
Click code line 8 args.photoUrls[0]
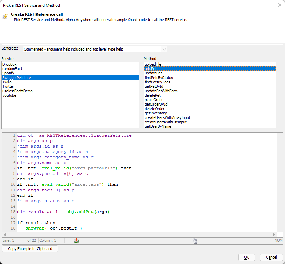click(53, 173)
